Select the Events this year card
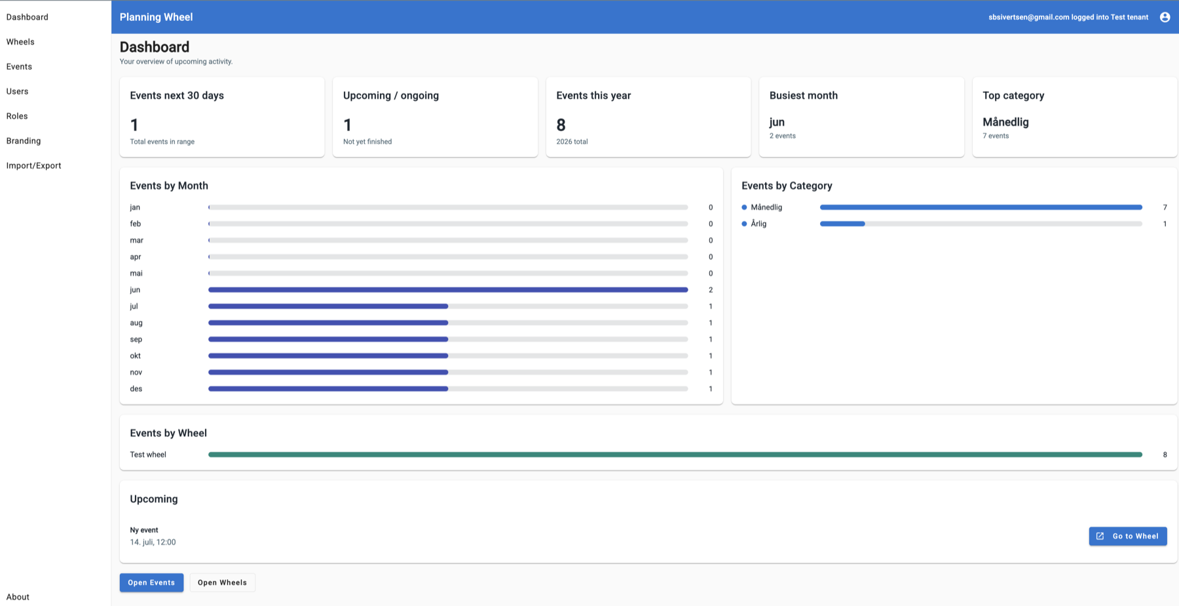The width and height of the screenshot is (1179, 606). (x=648, y=117)
